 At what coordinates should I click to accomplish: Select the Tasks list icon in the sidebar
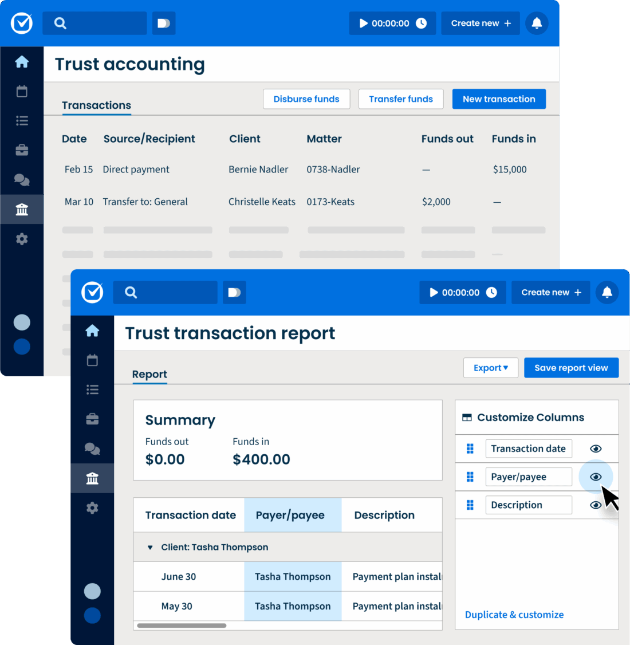coord(92,389)
